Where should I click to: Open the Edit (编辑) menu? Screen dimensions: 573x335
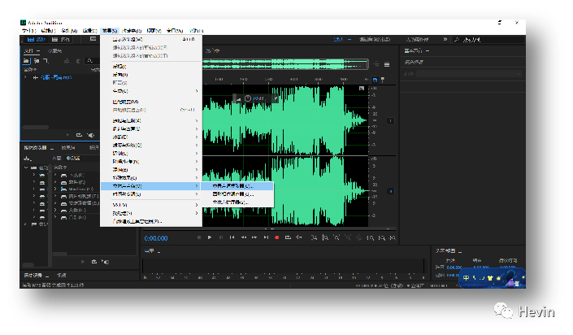point(48,31)
